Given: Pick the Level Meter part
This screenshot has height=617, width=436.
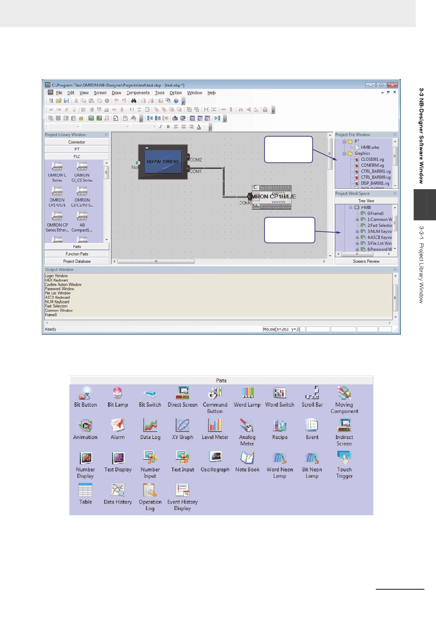Looking at the screenshot, I should (x=215, y=430).
